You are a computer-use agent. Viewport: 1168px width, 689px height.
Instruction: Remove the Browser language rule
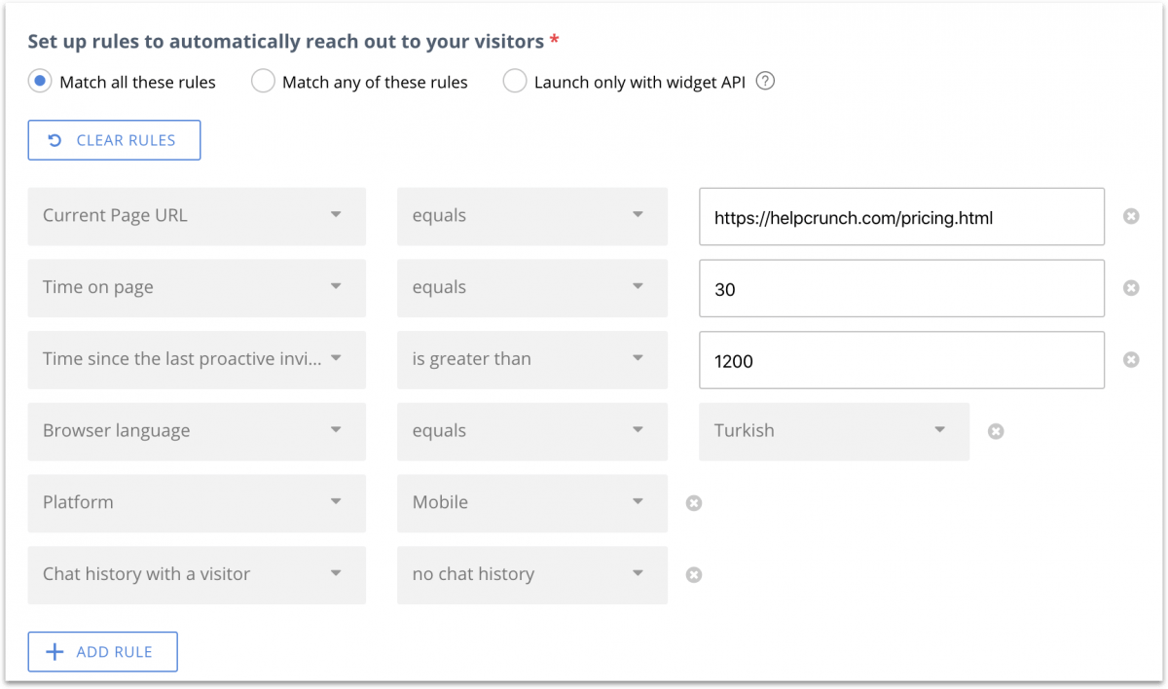996,431
